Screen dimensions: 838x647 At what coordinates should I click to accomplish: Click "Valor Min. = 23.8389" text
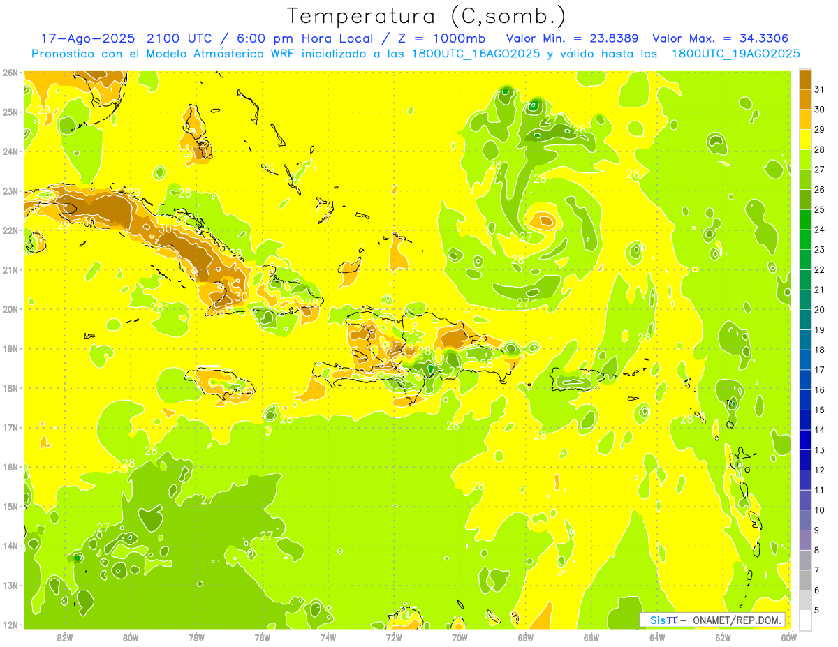click(572, 38)
